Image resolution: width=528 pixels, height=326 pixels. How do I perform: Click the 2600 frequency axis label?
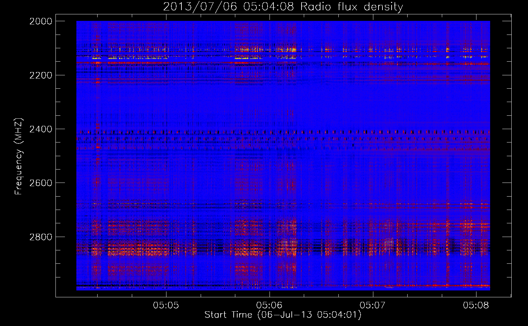point(41,183)
